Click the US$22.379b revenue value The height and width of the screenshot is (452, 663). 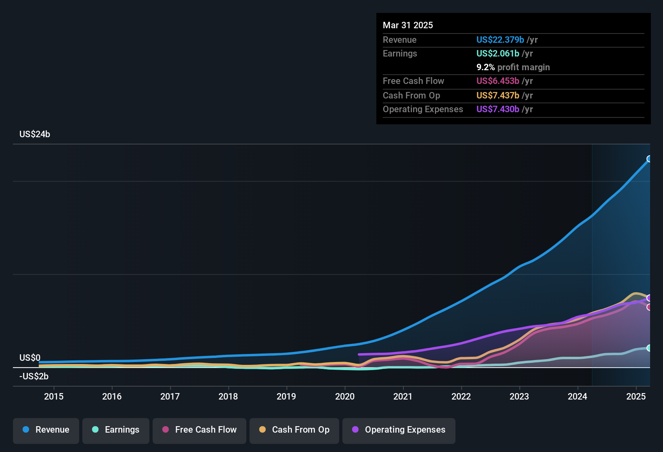point(500,40)
